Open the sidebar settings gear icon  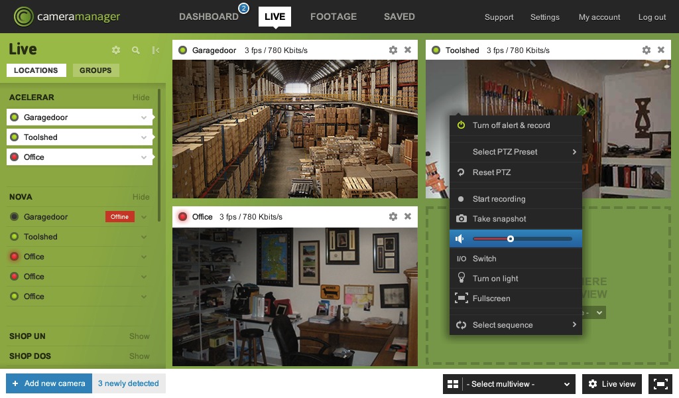click(x=116, y=50)
